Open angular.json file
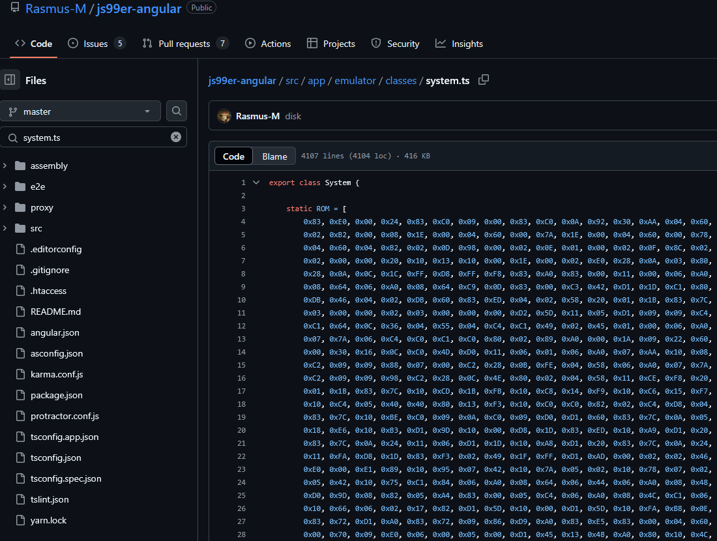The height and width of the screenshot is (541, 717). pos(55,333)
